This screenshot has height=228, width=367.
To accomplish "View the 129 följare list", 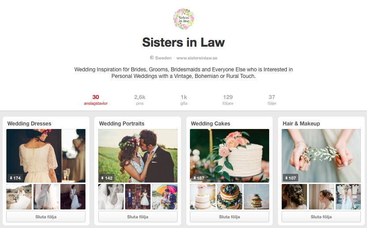I will click(228, 100).
